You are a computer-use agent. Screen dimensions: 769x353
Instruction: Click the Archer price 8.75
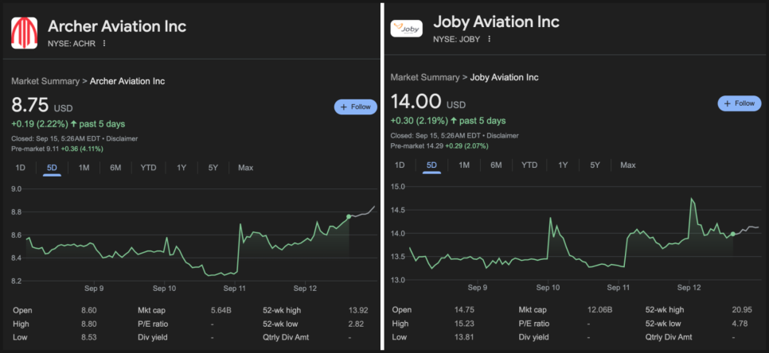pyautogui.click(x=30, y=105)
